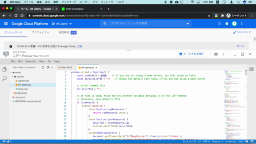Change LF line ending in status bar
The width and height of the screenshot is (256, 144).
point(199,141)
